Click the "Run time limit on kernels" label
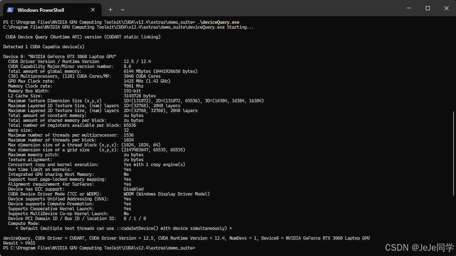The width and height of the screenshot is (456, 256). 40,169
